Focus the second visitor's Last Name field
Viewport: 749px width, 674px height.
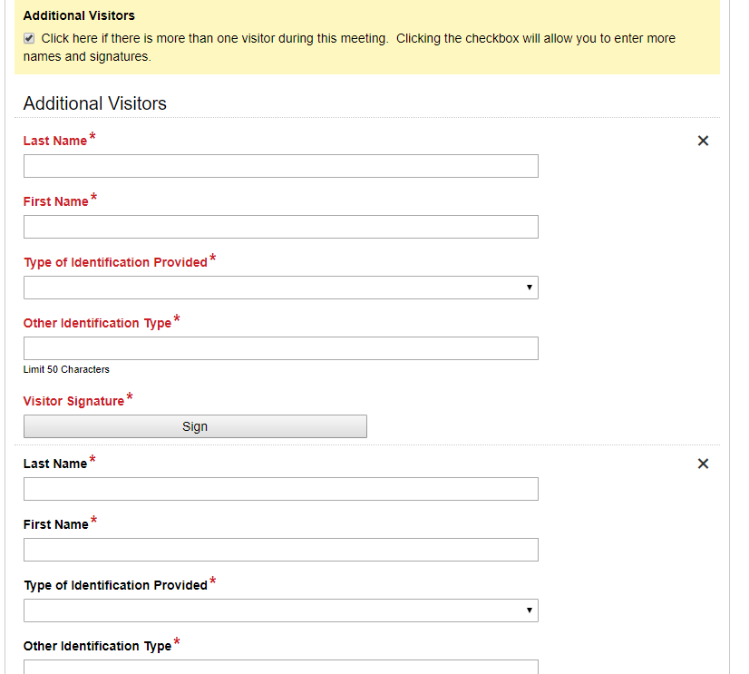point(280,489)
